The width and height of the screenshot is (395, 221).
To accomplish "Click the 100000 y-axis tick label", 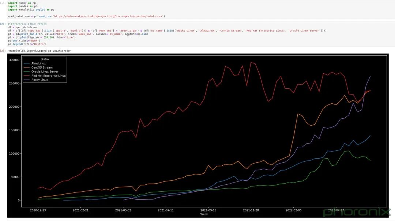I will (14, 154).
